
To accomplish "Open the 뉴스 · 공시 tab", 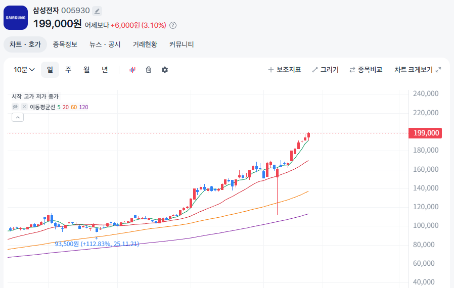I will pyautogui.click(x=105, y=44).
